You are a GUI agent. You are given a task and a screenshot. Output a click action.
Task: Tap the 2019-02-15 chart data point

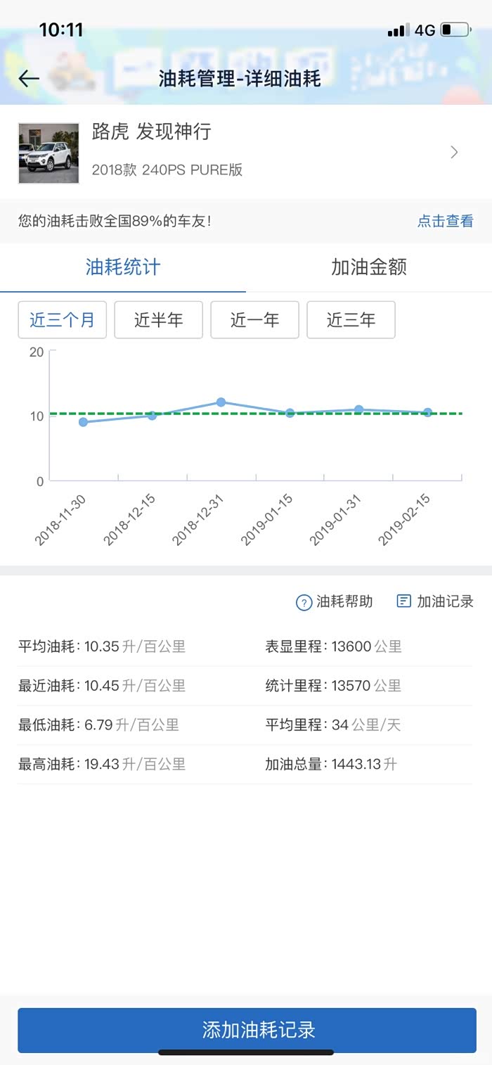(x=427, y=413)
